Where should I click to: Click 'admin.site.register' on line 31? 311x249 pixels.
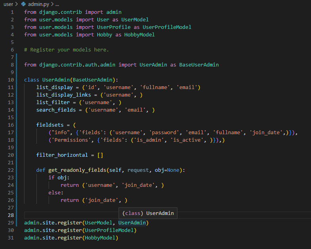coord(53,238)
